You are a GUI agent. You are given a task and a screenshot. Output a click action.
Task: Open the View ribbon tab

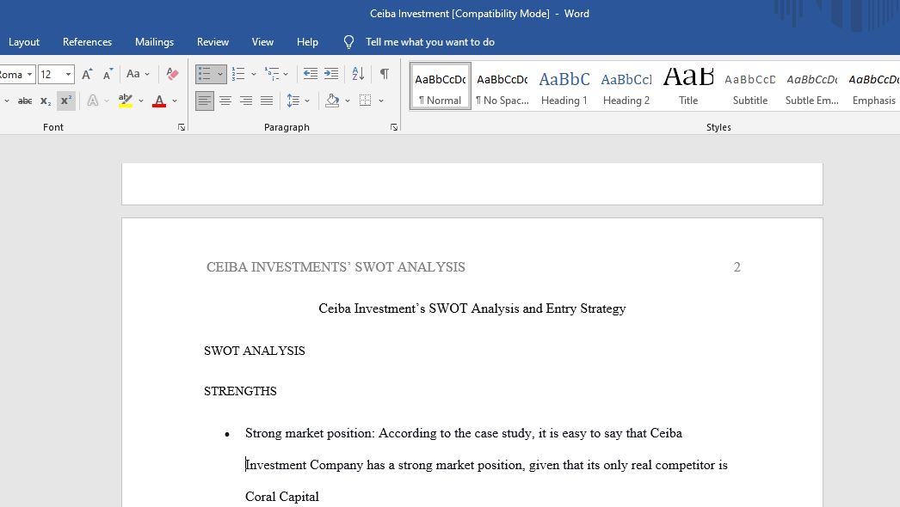point(262,42)
